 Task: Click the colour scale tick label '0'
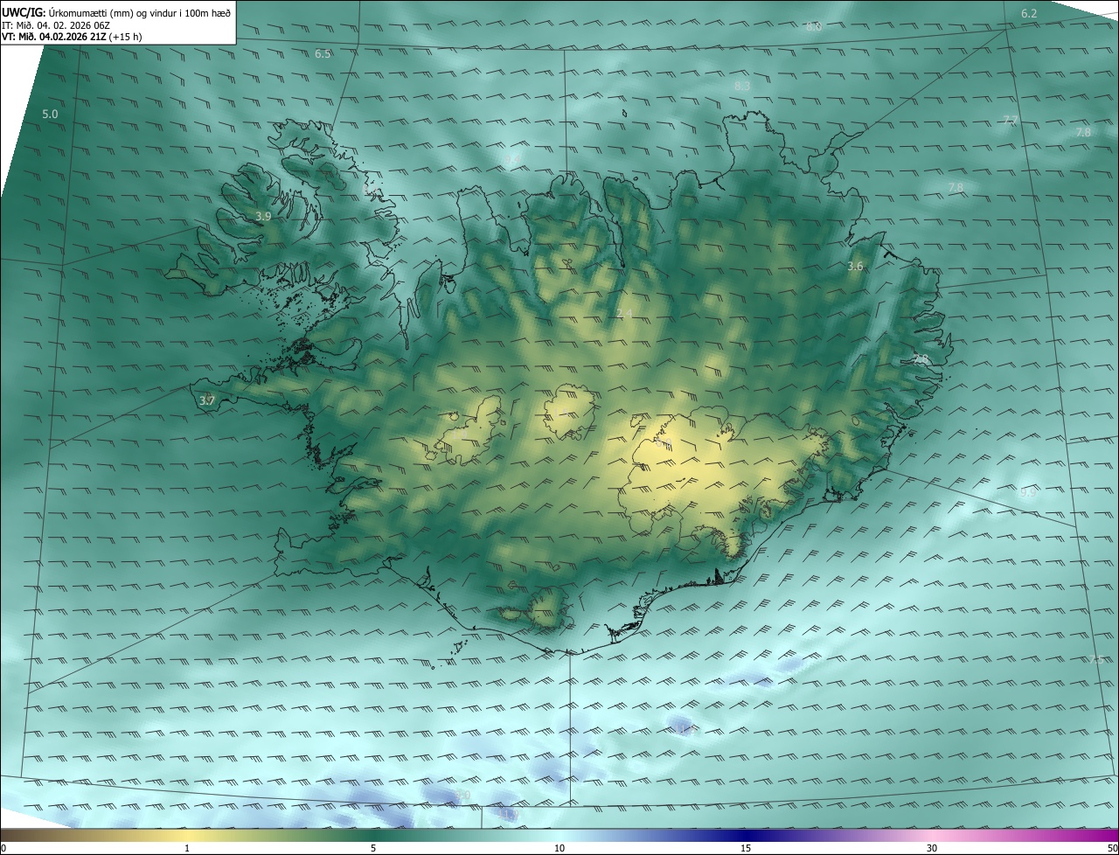3,848
